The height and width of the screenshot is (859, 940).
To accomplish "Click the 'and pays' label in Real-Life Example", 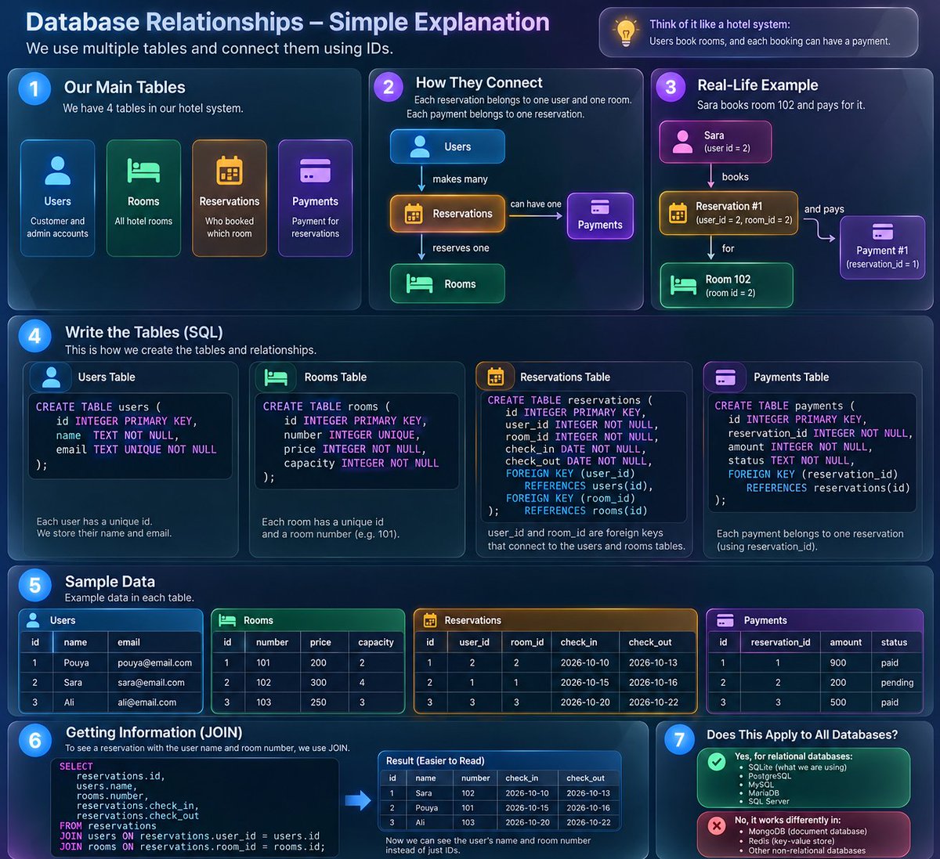I will pyautogui.click(x=824, y=209).
